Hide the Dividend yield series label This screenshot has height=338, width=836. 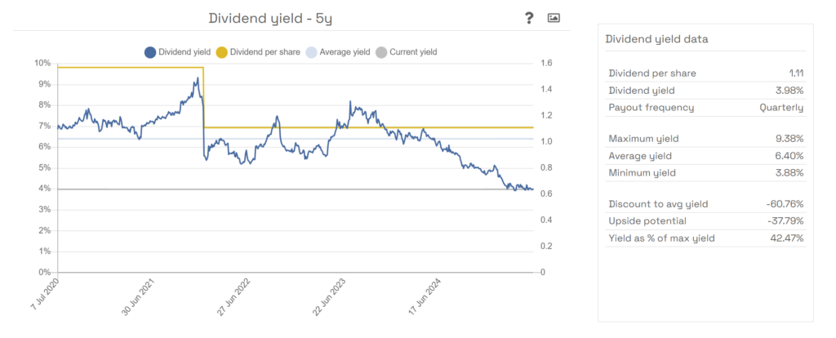(x=185, y=52)
